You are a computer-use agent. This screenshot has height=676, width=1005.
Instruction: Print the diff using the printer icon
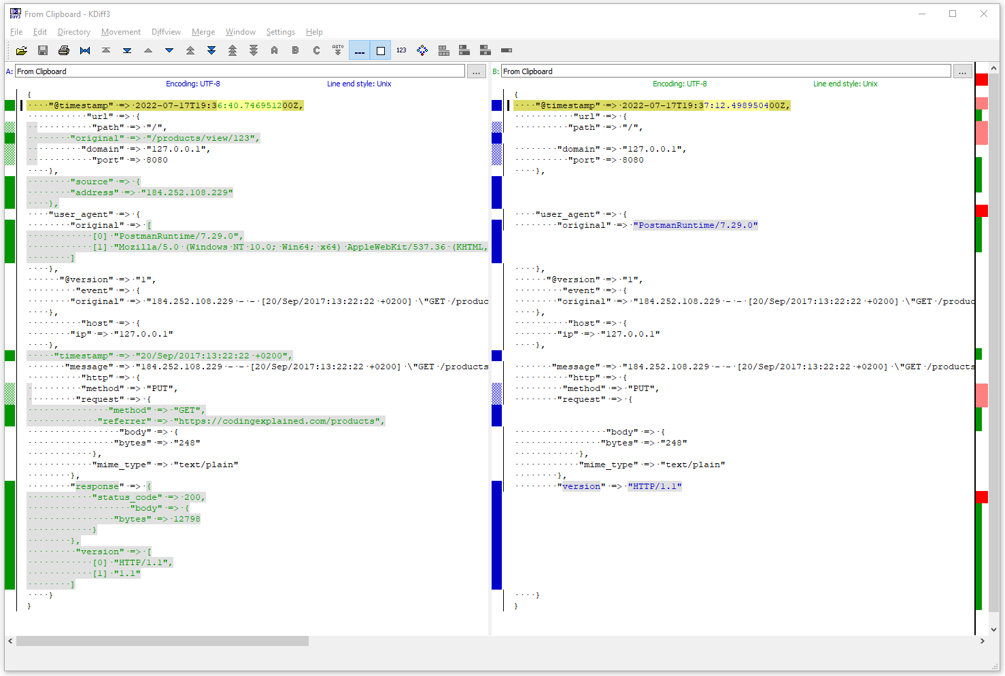(64, 50)
